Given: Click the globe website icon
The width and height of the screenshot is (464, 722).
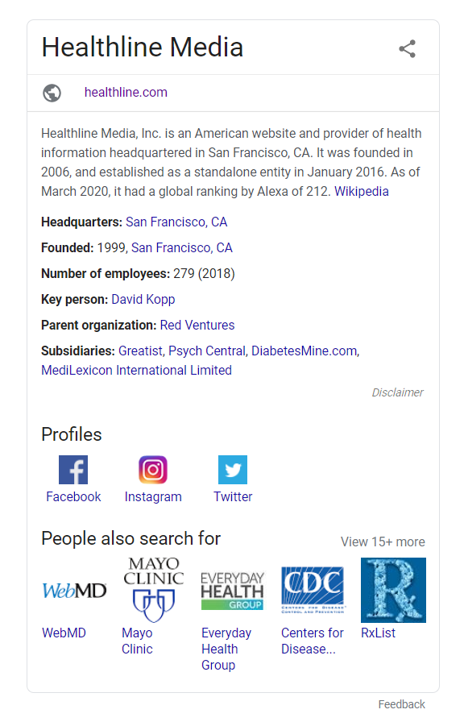Looking at the screenshot, I should pyautogui.click(x=52, y=93).
